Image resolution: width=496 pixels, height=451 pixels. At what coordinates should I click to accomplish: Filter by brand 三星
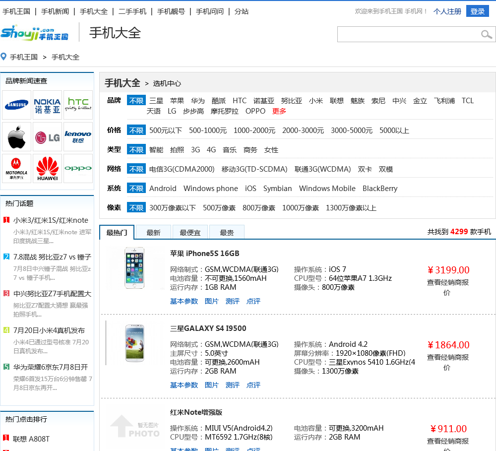tap(156, 101)
